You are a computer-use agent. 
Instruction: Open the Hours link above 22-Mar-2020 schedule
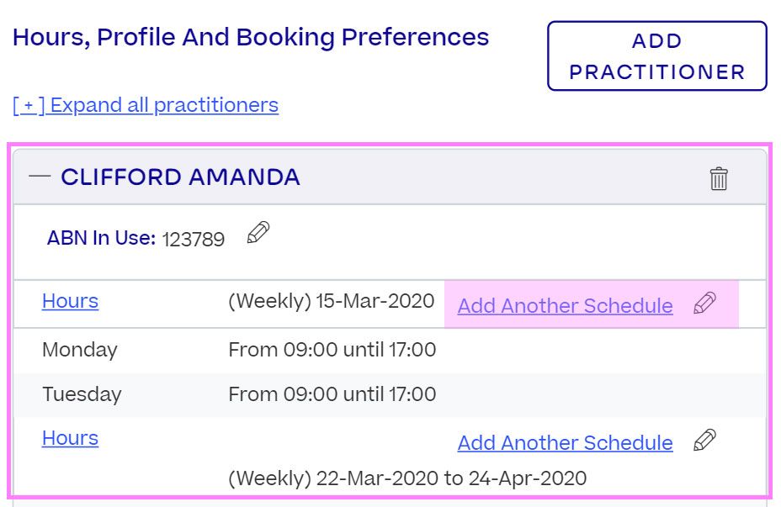[x=70, y=438]
